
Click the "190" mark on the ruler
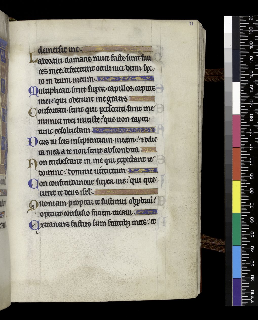[252, 30]
